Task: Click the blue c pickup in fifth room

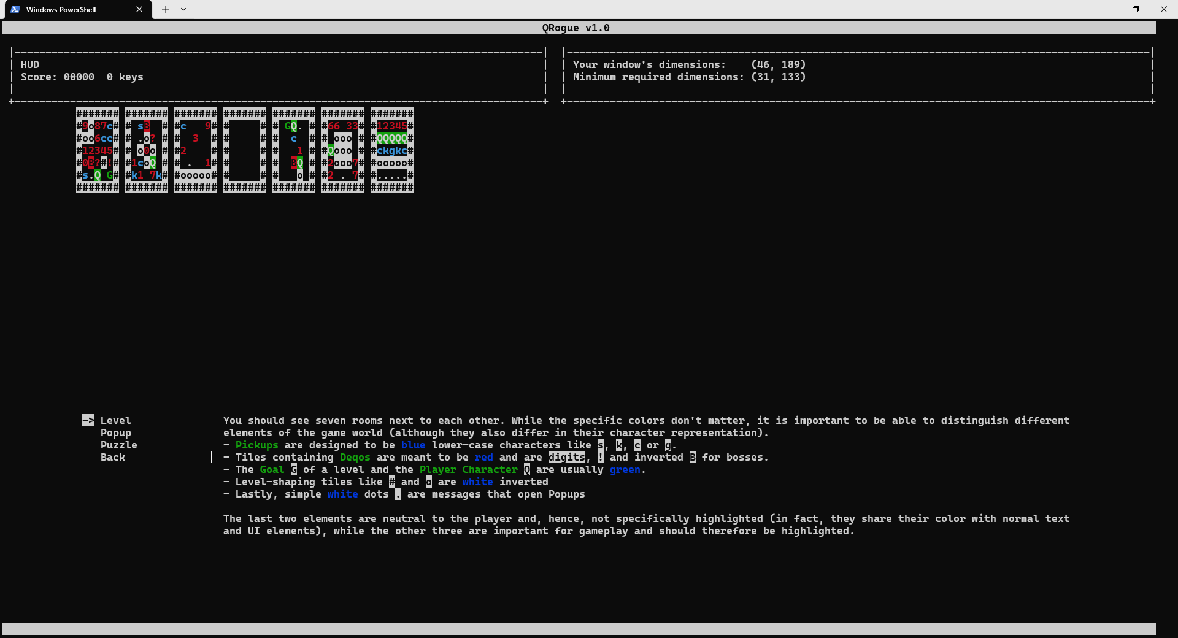Action: tap(294, 139)
